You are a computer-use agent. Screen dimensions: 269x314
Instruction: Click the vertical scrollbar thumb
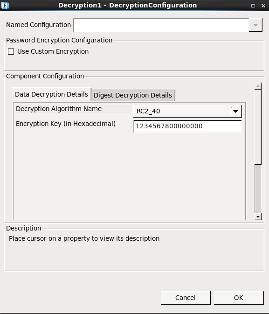point(258,127)
